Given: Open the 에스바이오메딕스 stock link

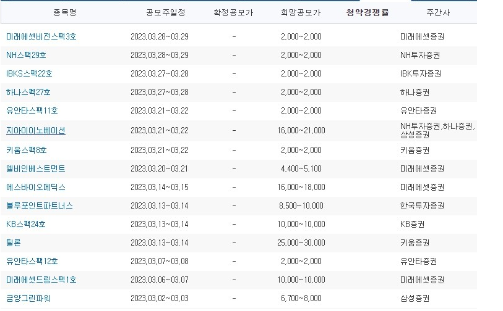Looking at the screenshot, I should [x=36, y=188].
